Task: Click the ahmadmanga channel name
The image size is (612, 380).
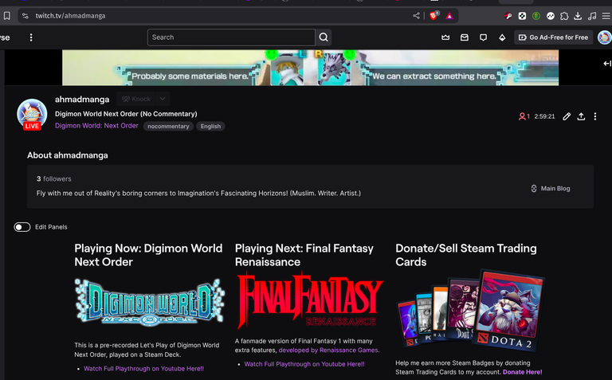Action: pyautogui.click(x=82, y=99)
